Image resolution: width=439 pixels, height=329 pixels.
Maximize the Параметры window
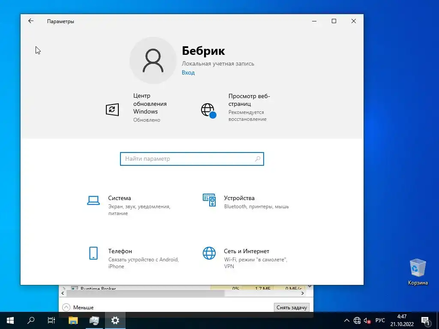334,21
